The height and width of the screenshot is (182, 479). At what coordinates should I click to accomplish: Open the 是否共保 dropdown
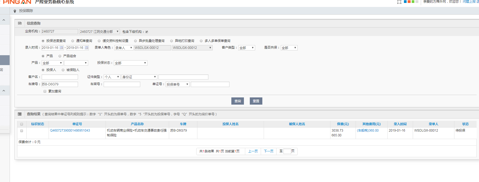[289, 48]
